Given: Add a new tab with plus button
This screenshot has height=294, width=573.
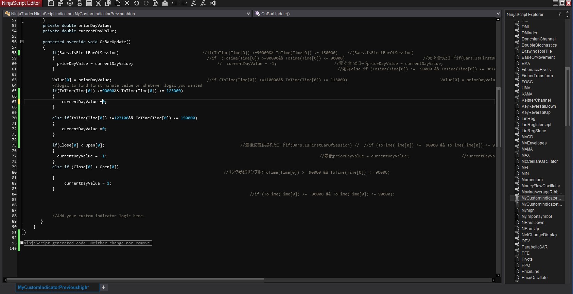Looking at the screenshot, I should (104, 287).
